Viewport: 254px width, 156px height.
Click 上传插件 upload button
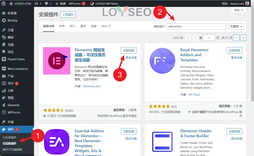pos(68,14)
